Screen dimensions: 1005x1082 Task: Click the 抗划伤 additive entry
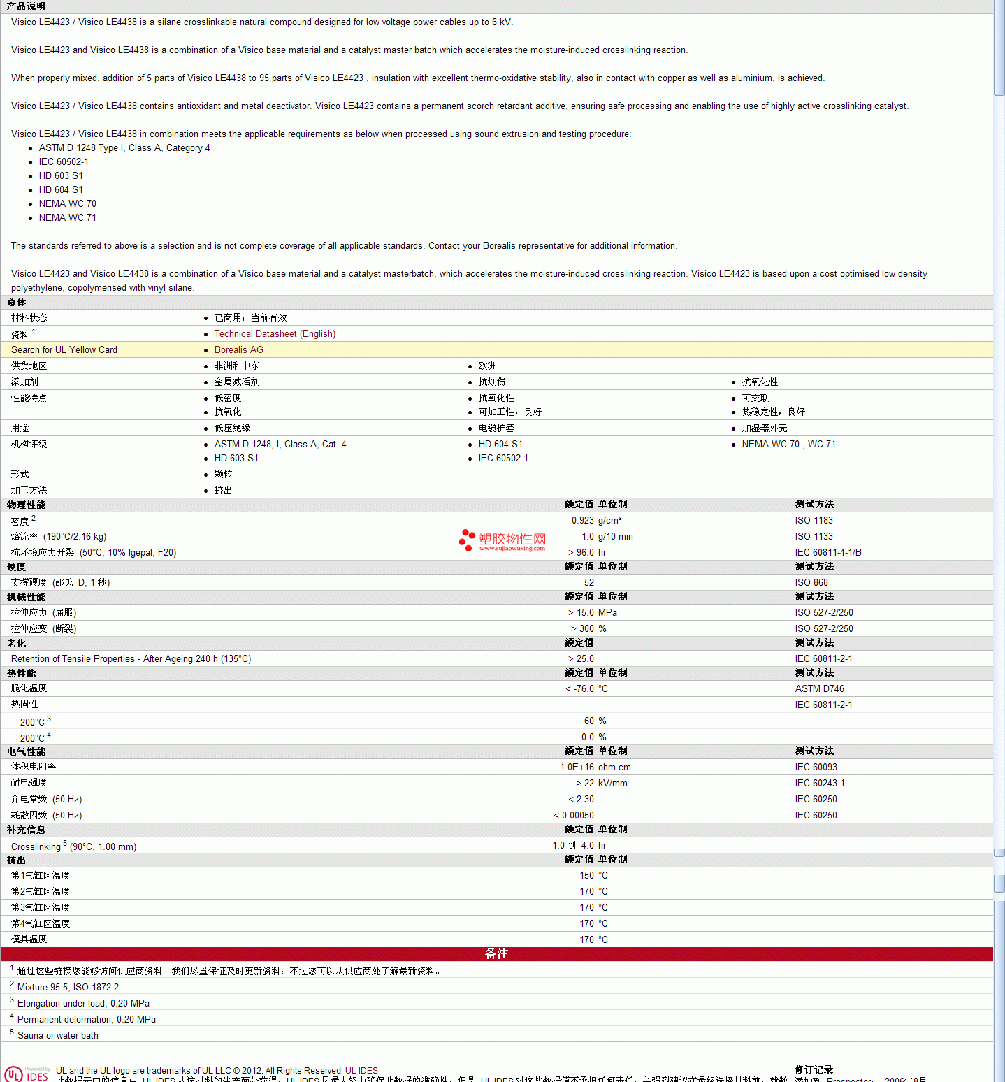coord(492,382)
